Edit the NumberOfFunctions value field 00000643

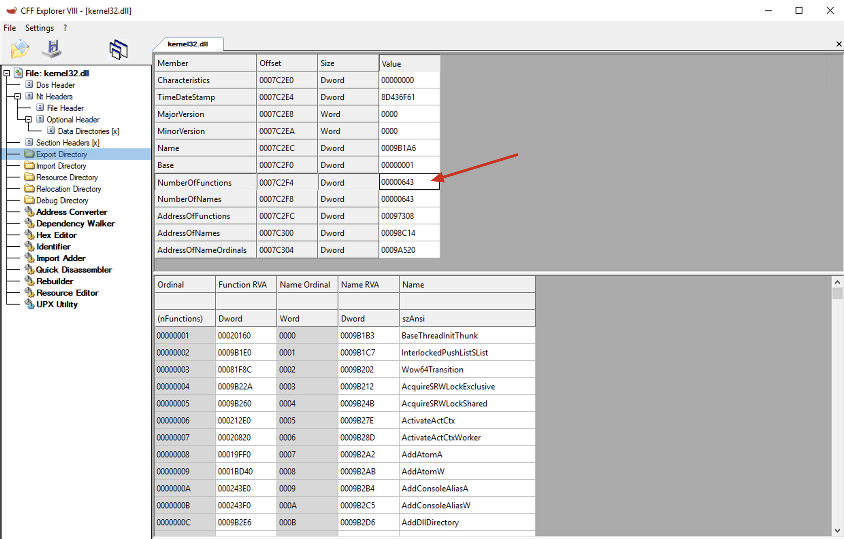(409, 182)
